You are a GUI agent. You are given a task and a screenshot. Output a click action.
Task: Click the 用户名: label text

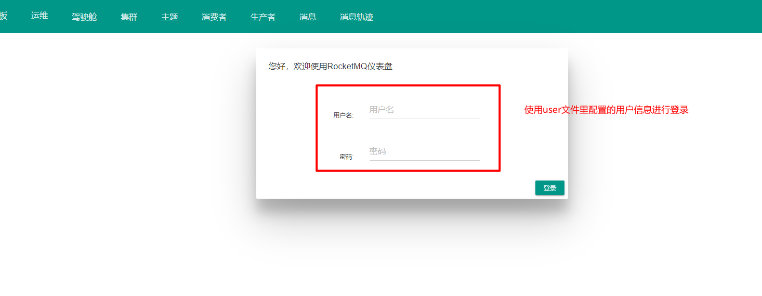pyautogui.click(x=344, y=115)
